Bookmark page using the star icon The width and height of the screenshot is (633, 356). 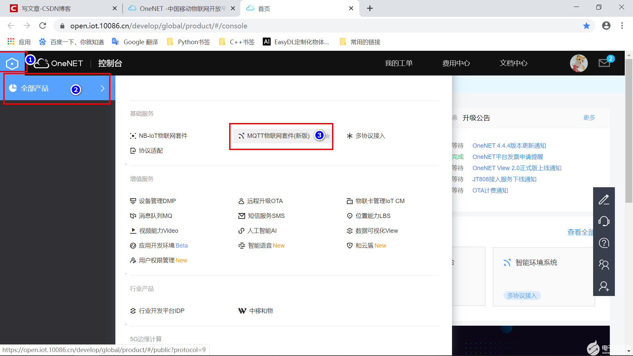[x=586, y=26]
